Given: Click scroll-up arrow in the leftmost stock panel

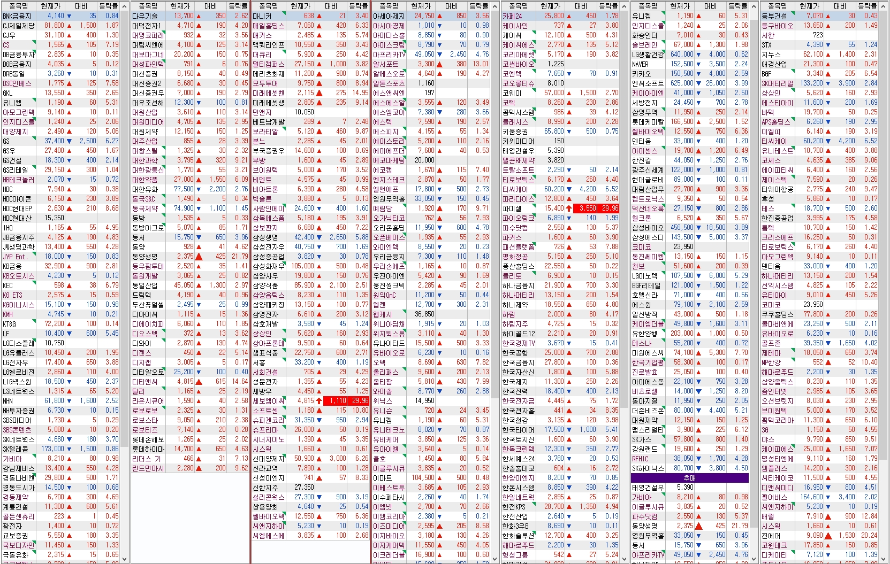Looking at the screenshot, I should pyautogui.click(x=125, y=6).
